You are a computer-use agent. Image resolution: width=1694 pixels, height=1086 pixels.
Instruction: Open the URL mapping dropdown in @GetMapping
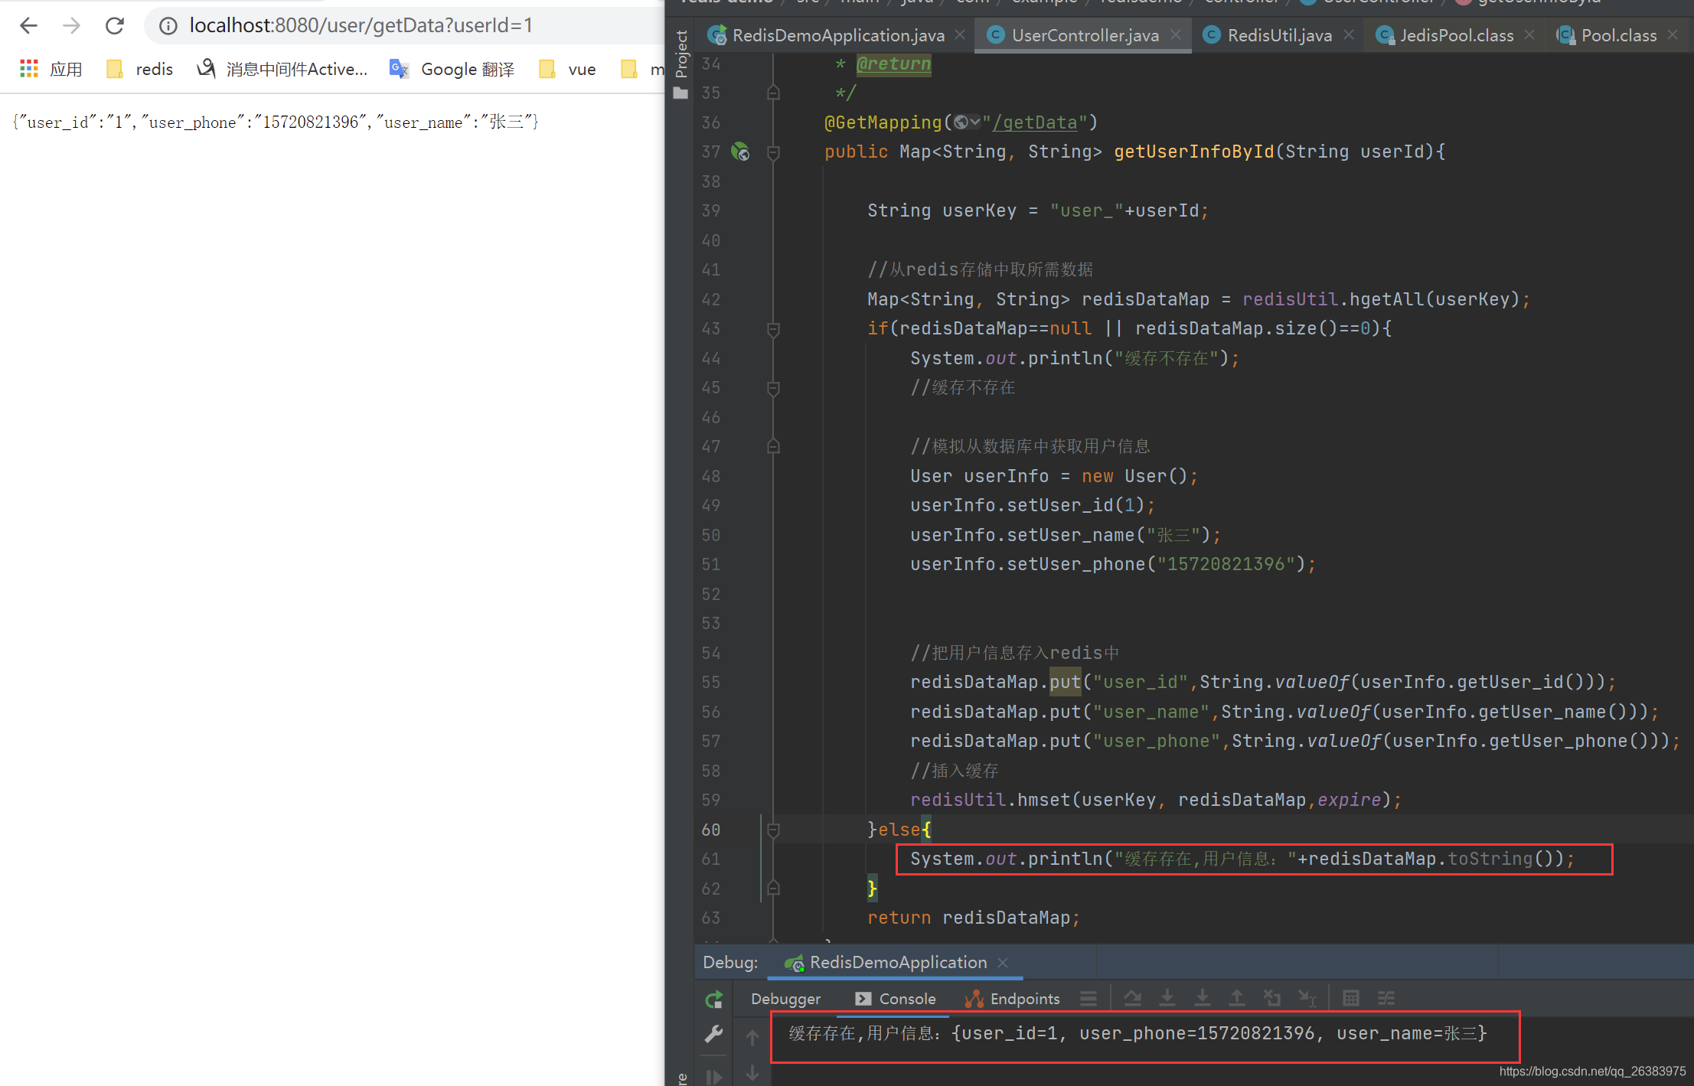967,122
